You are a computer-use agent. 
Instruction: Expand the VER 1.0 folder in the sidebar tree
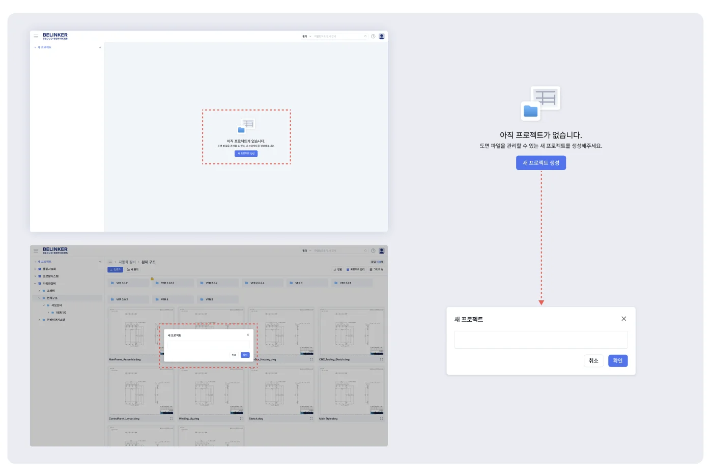pyautogui.click(x=48, y=313)
